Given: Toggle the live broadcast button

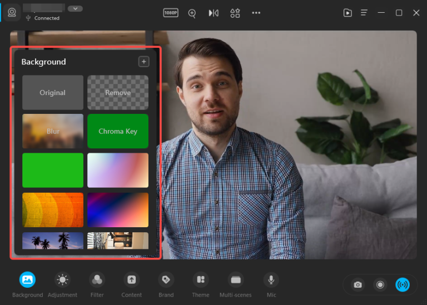Looking at the screenshot, I should (x=403, y=285).
